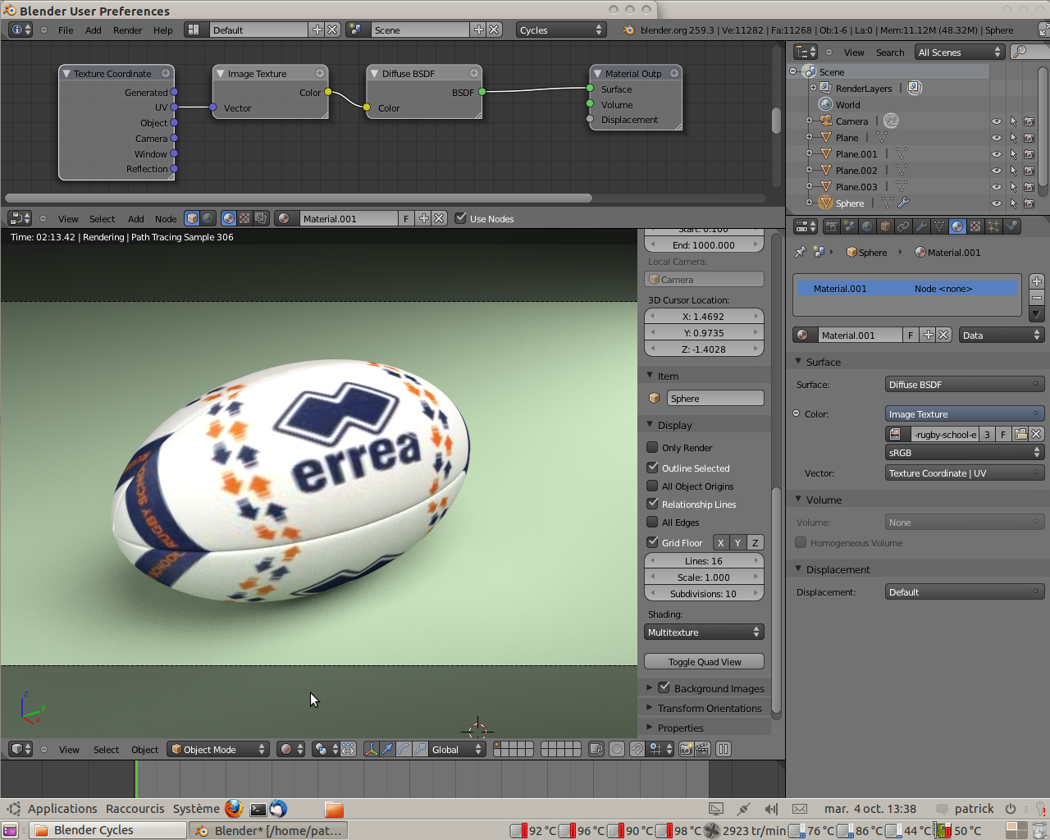Open the Object Modifiers tab (wrench icon)
This screenshot has height=840, width=1050.
920,226
